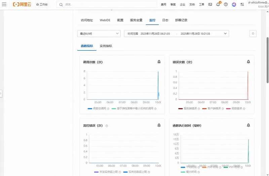Viewport: 269px width, 176px height.
Task: Toggle the 平均时间 legend series
Action: [x=189, y=167]
